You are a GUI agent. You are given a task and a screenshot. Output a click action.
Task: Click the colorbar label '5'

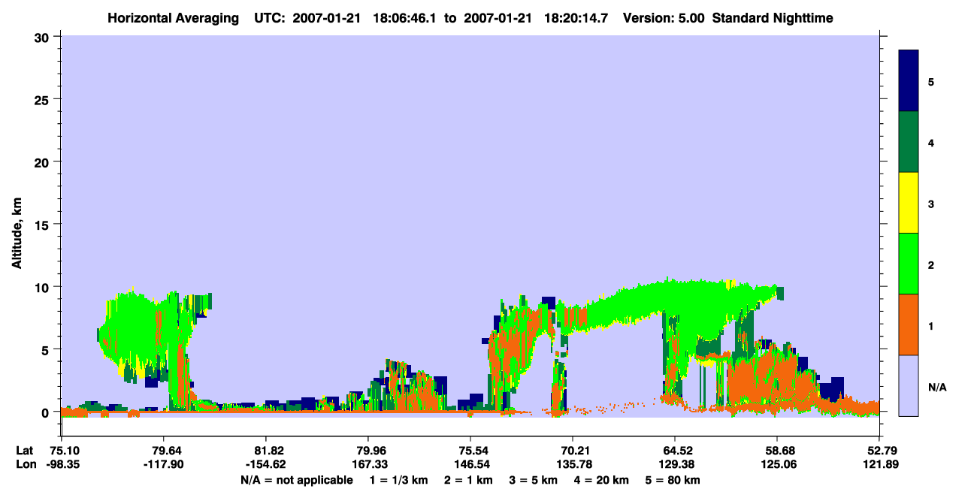(931, 81)
